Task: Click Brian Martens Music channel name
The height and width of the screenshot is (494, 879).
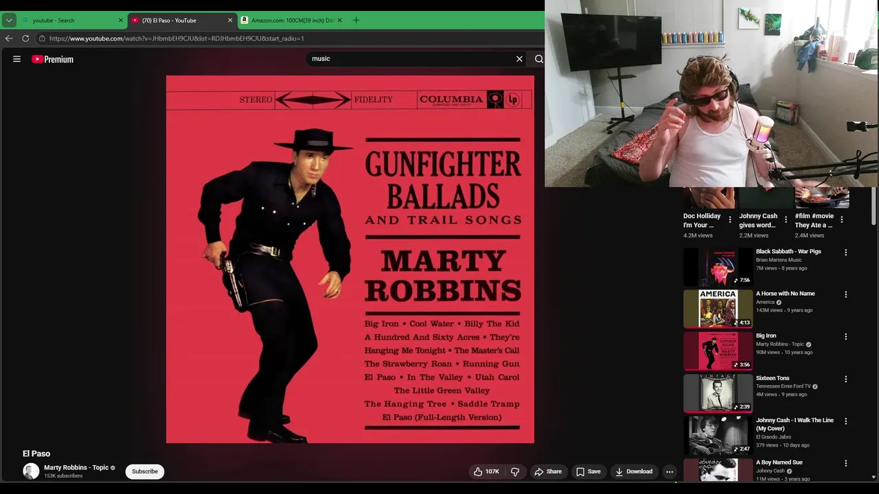Action: pos(779,260)
